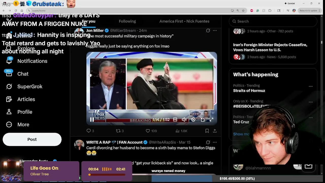Open the red ABP extension icon
The height and width of the screenshot is (183, 325).
point(252,10)
